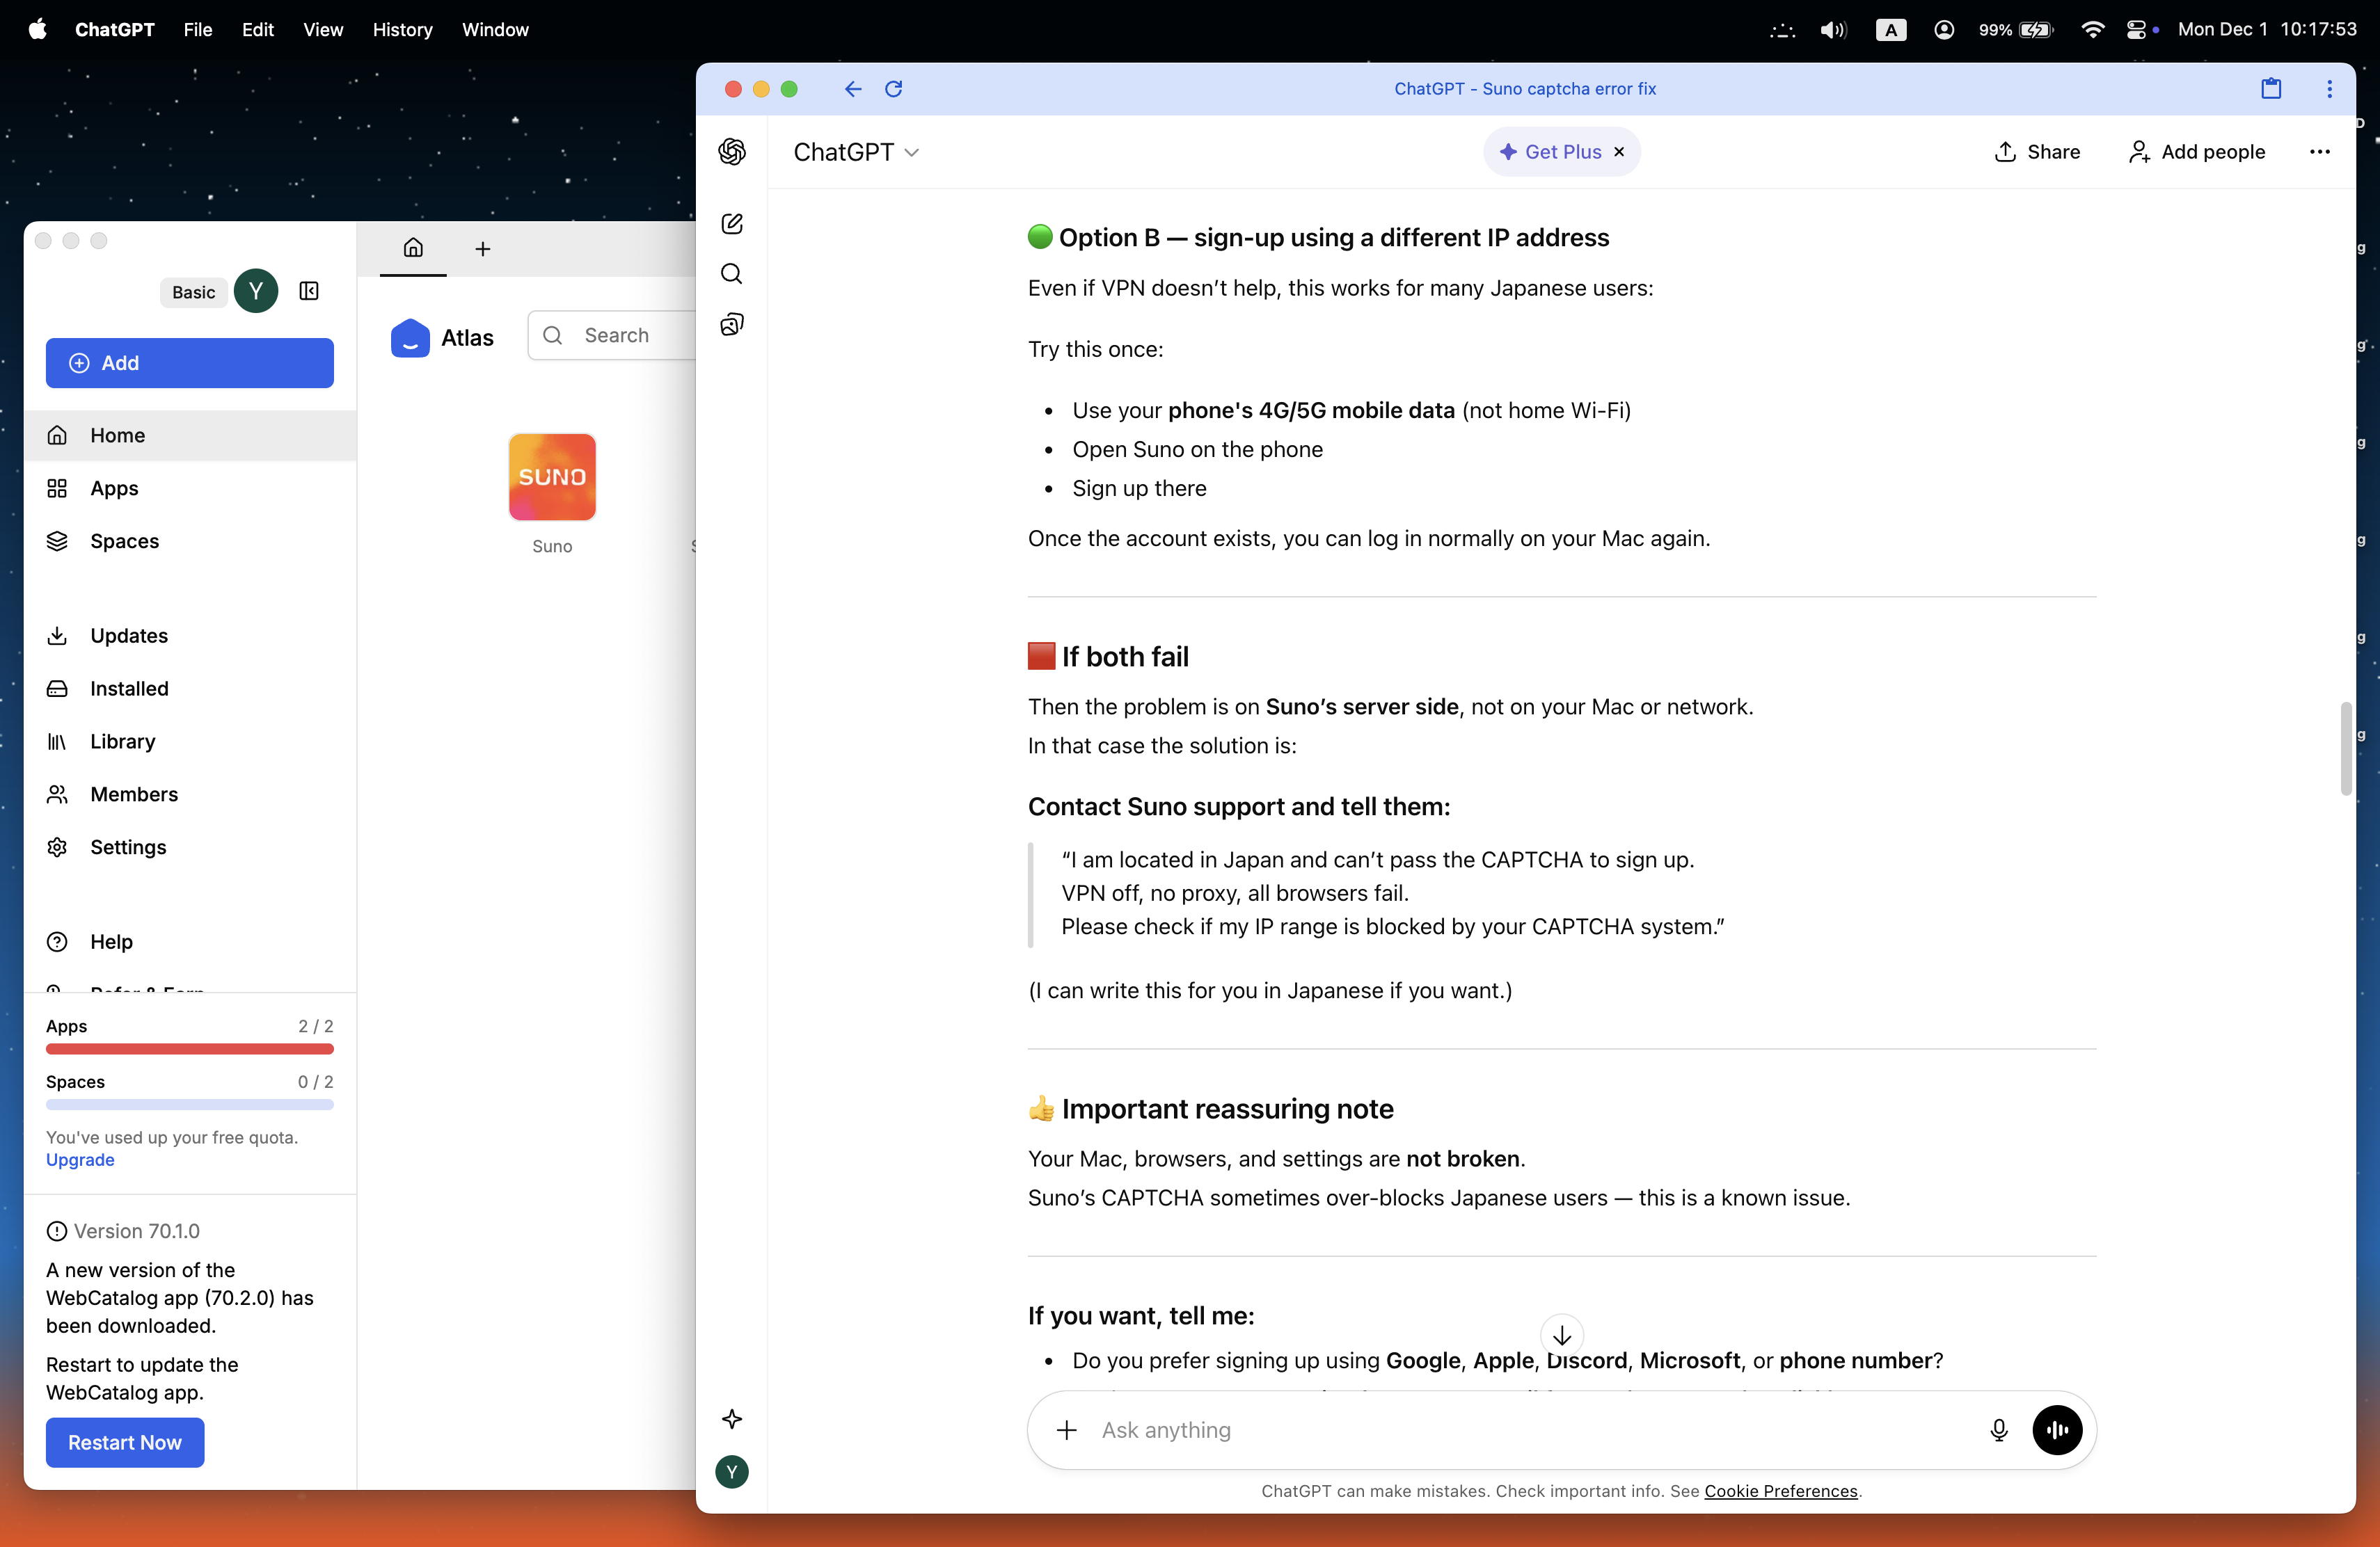Screen dimensions: 2380x1547
Task: Toggle WebCatalog sidebar collapse icon
Action: click(309, 291)
